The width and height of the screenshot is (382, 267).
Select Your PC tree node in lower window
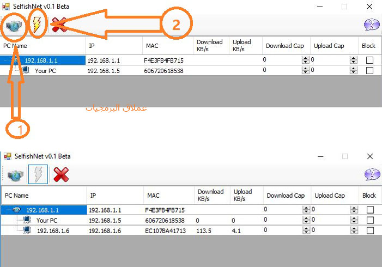tap(47, 221)
